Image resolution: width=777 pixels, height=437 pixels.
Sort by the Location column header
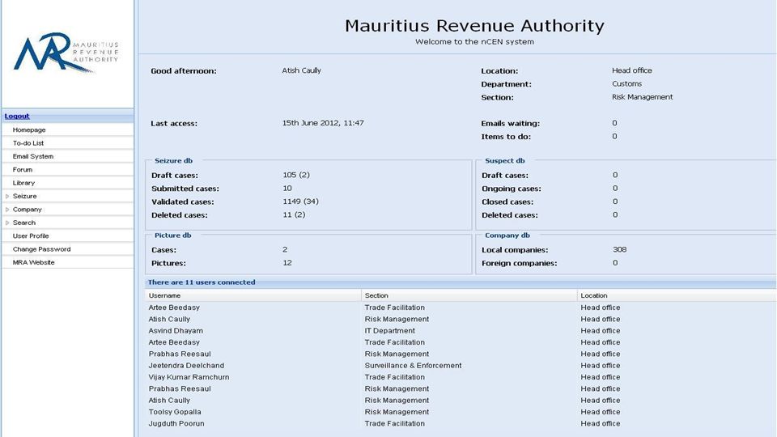coord(677,295)
